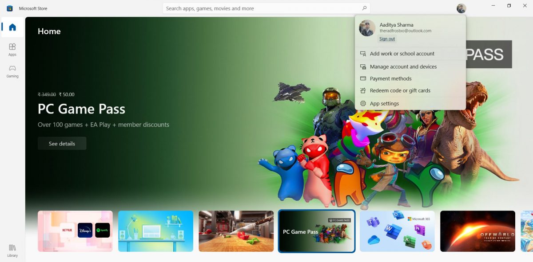The image size is (533, 262).
Task: Click the Manage account and devices icon
Action: coord(363,66)
